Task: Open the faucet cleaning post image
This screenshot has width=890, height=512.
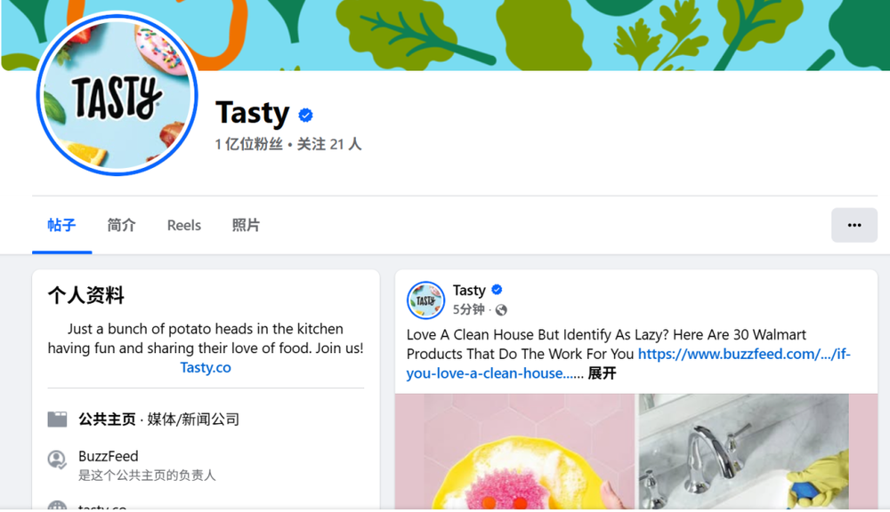Action: 743,452
